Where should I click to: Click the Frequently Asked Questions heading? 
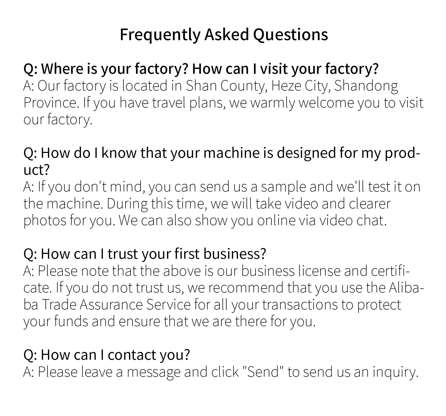pos(224,34)
